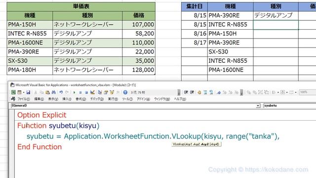Select the 58,200 price cell

click(139, 34)
